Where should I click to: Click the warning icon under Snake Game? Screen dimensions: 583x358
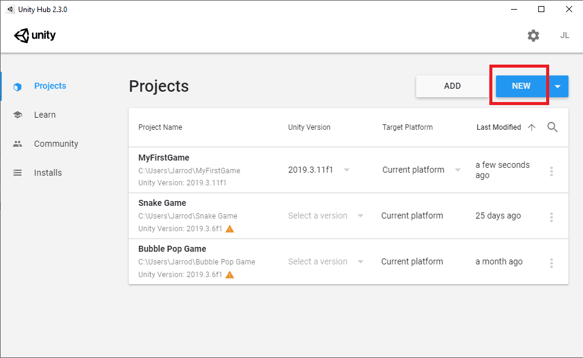tap(230, 229)
